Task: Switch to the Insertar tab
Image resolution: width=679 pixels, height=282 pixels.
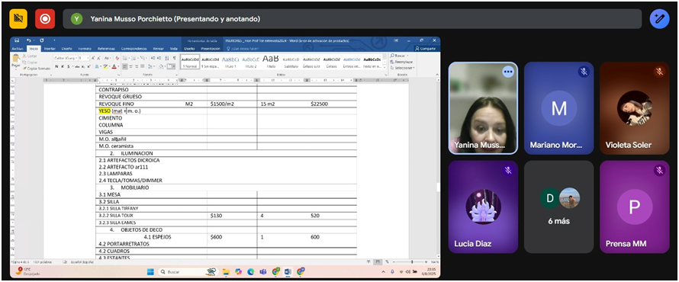Action: point(50,49)
